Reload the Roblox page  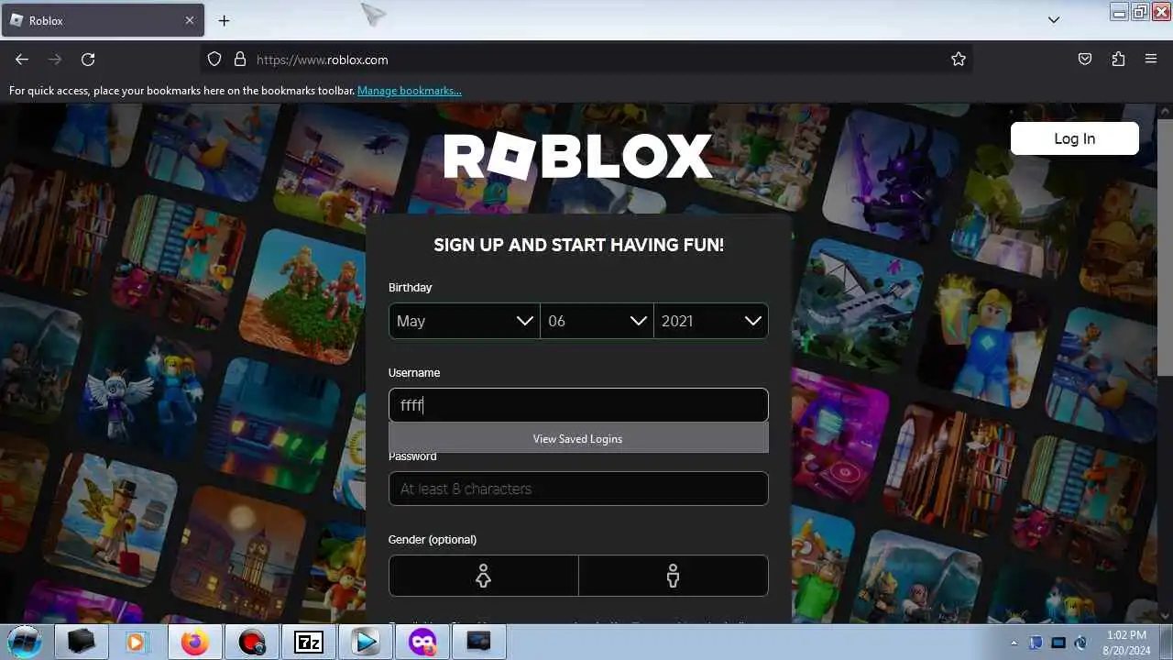point(88,60)
